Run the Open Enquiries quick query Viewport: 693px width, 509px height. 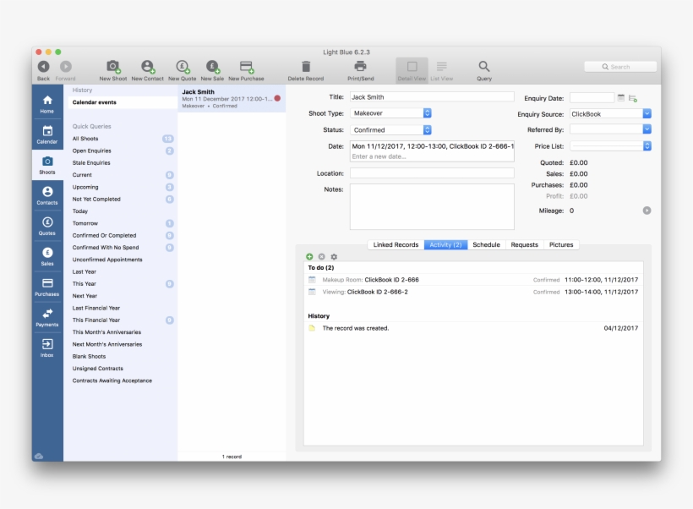click(x=92, y=150)
